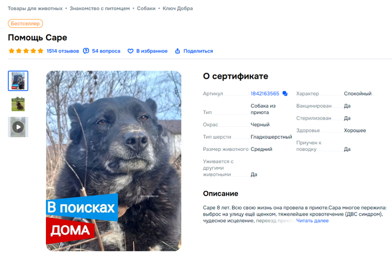Click the article number 1842163565
This screenshot has height=262, width=392.
click(x=265, y=93)
